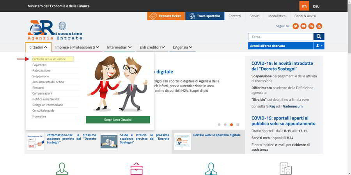Pause the carousel with the pause icon
The width and height of the screenshot is (351, 175).
(x=238, y=125)
